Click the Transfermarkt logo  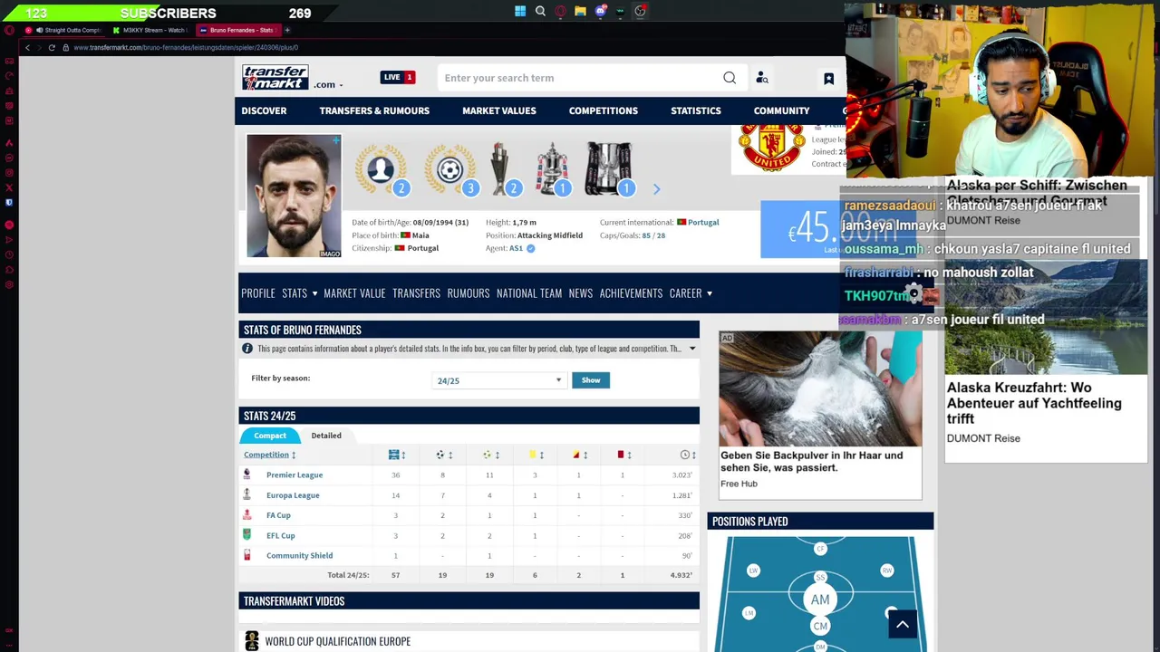click(275, 78)
